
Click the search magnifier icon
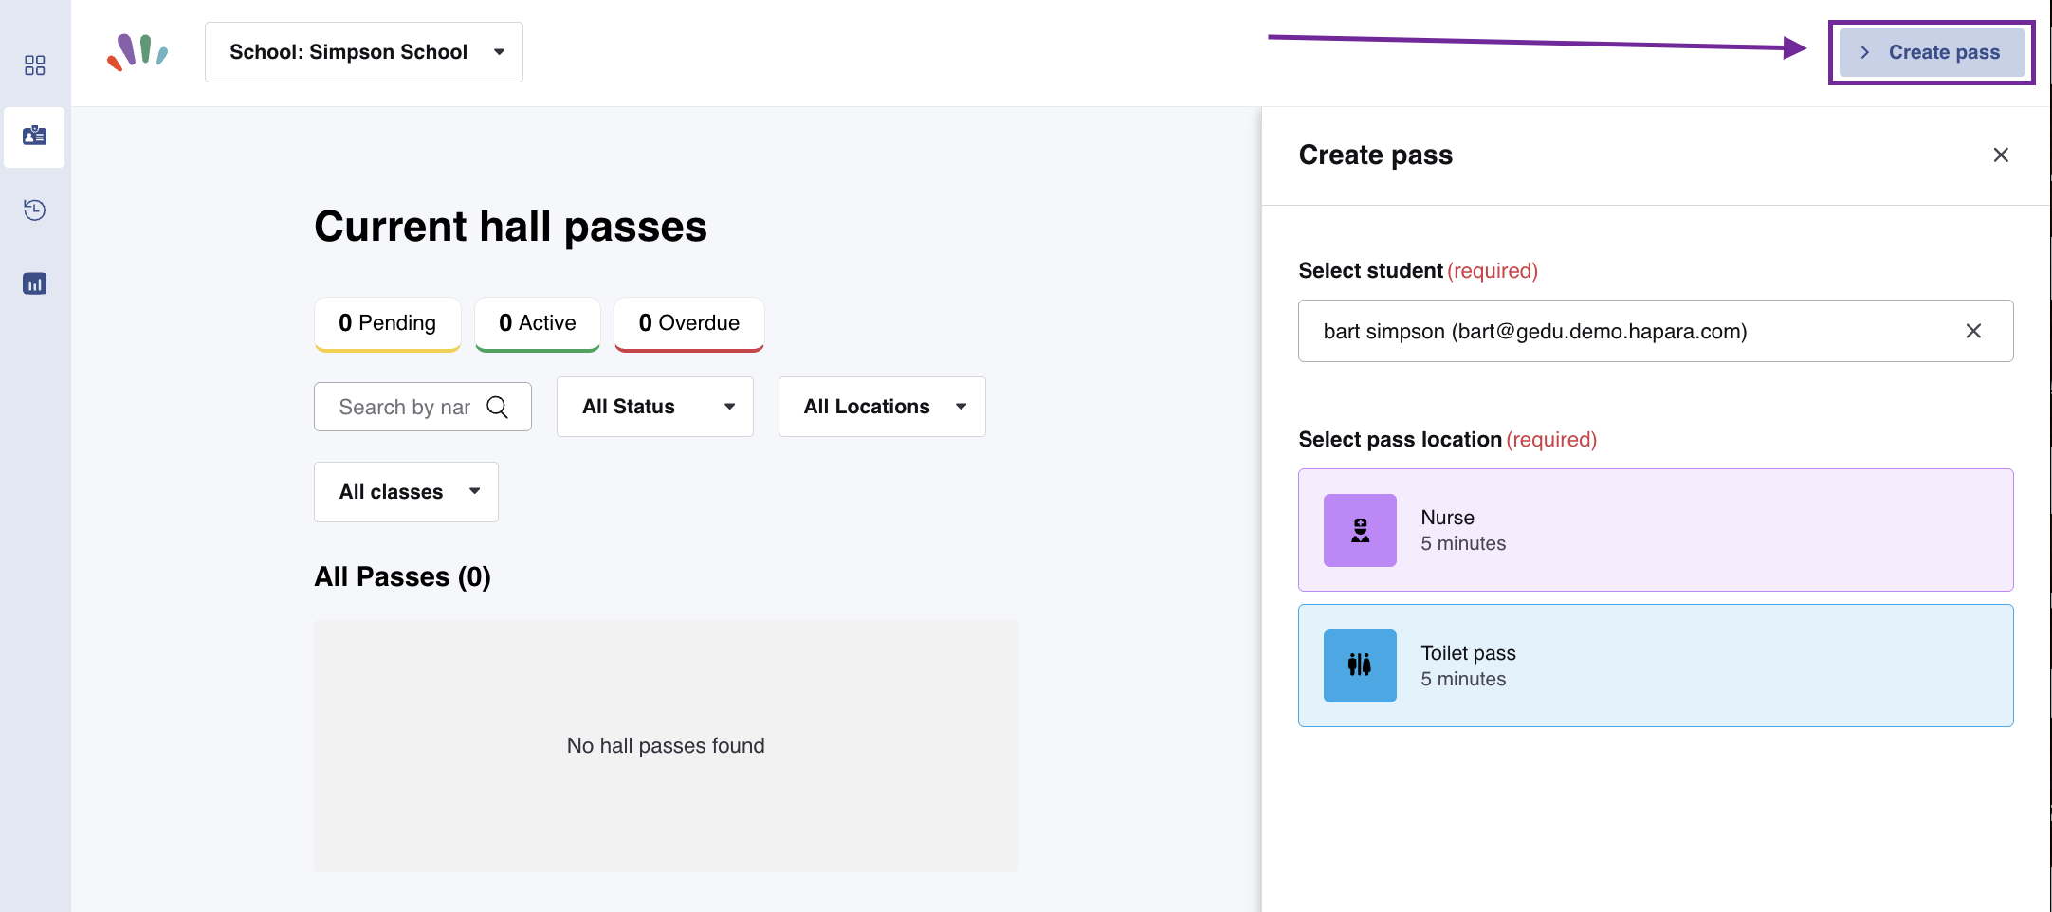coord(497,407)
